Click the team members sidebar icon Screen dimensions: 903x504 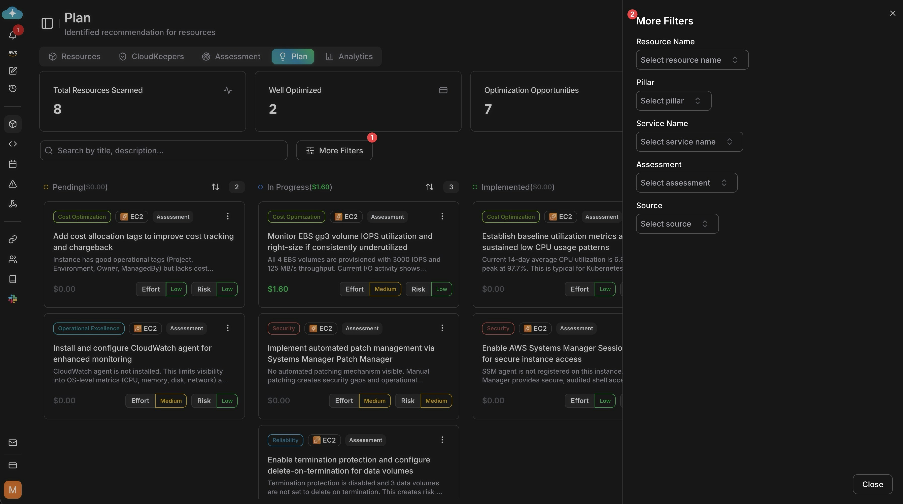point(13,259)
